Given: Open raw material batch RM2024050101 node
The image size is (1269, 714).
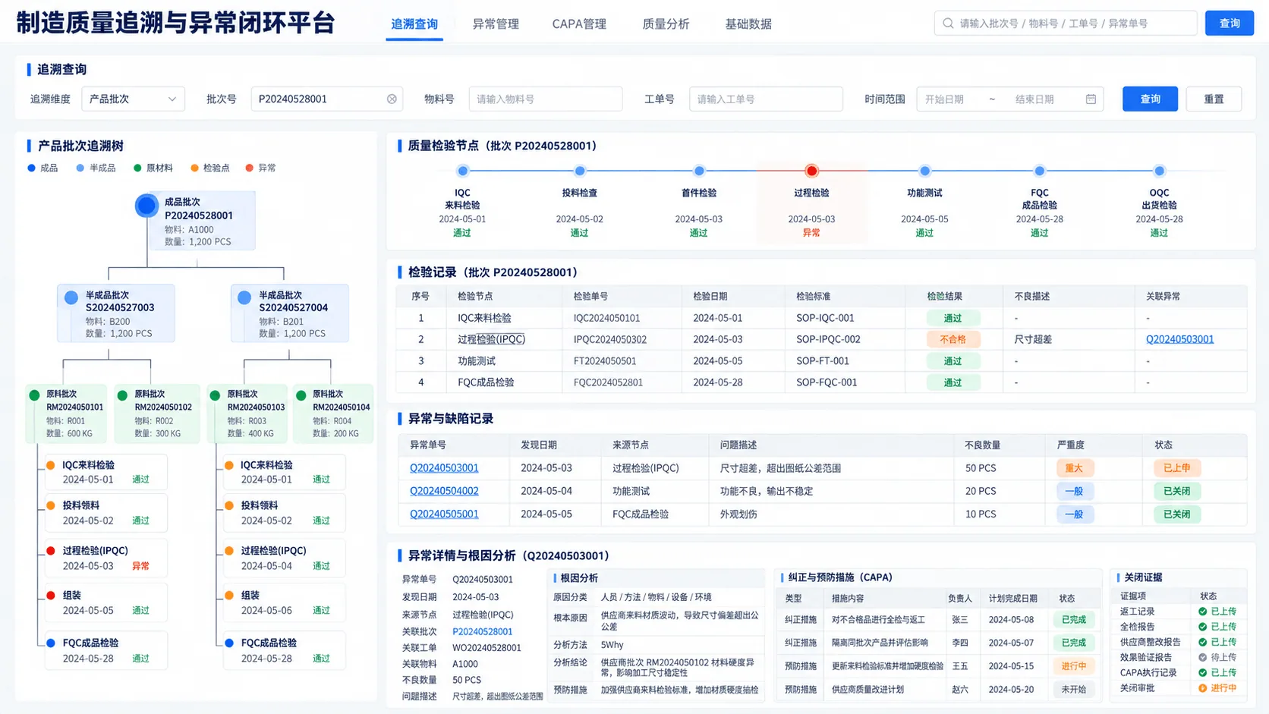Looking at the screenshot, I should tap(66, 414).
